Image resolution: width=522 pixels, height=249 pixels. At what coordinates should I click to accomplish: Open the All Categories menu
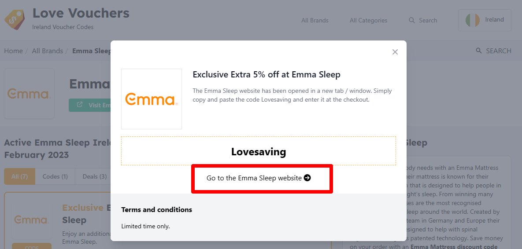[x=369, y=20]
